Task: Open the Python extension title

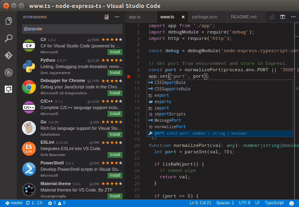Action: click(x=48, y=60)
